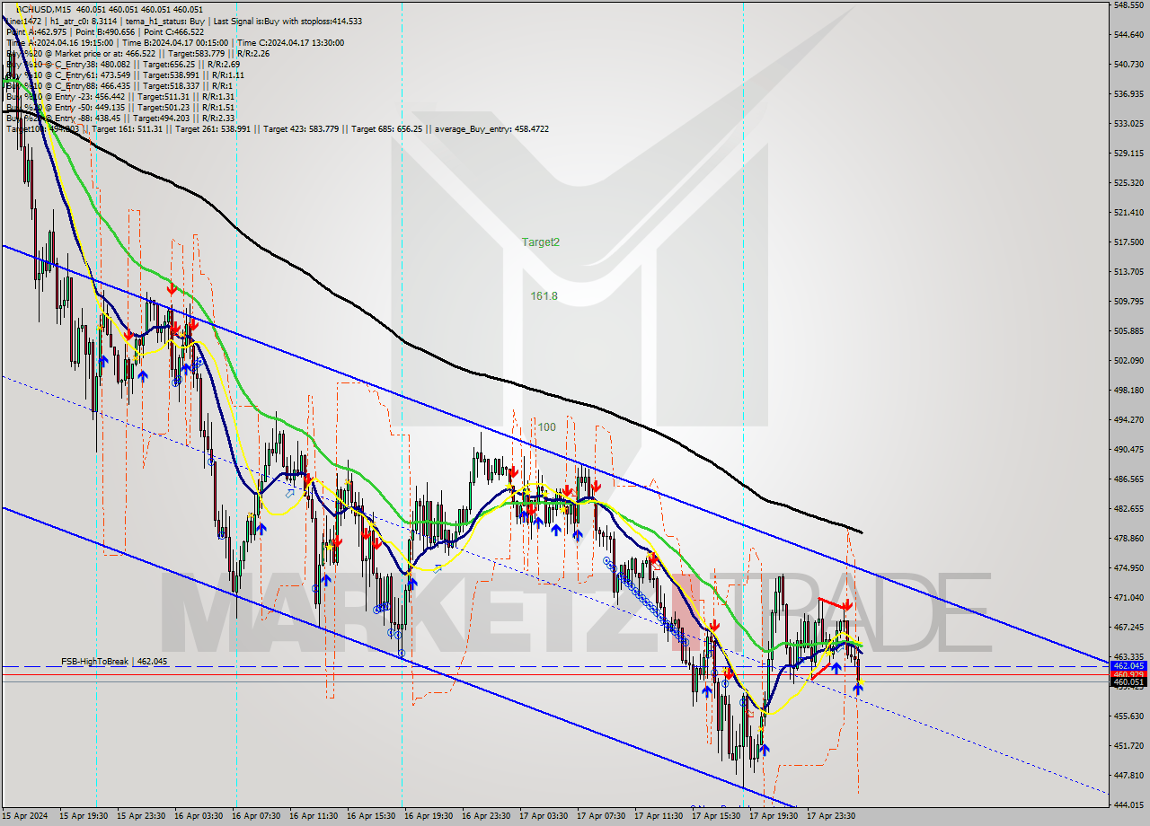The width and height of the screenshot is (1150, 826).
Task: Click the blue 462.045 price tag on axis
Action: tap(1128, 666)
